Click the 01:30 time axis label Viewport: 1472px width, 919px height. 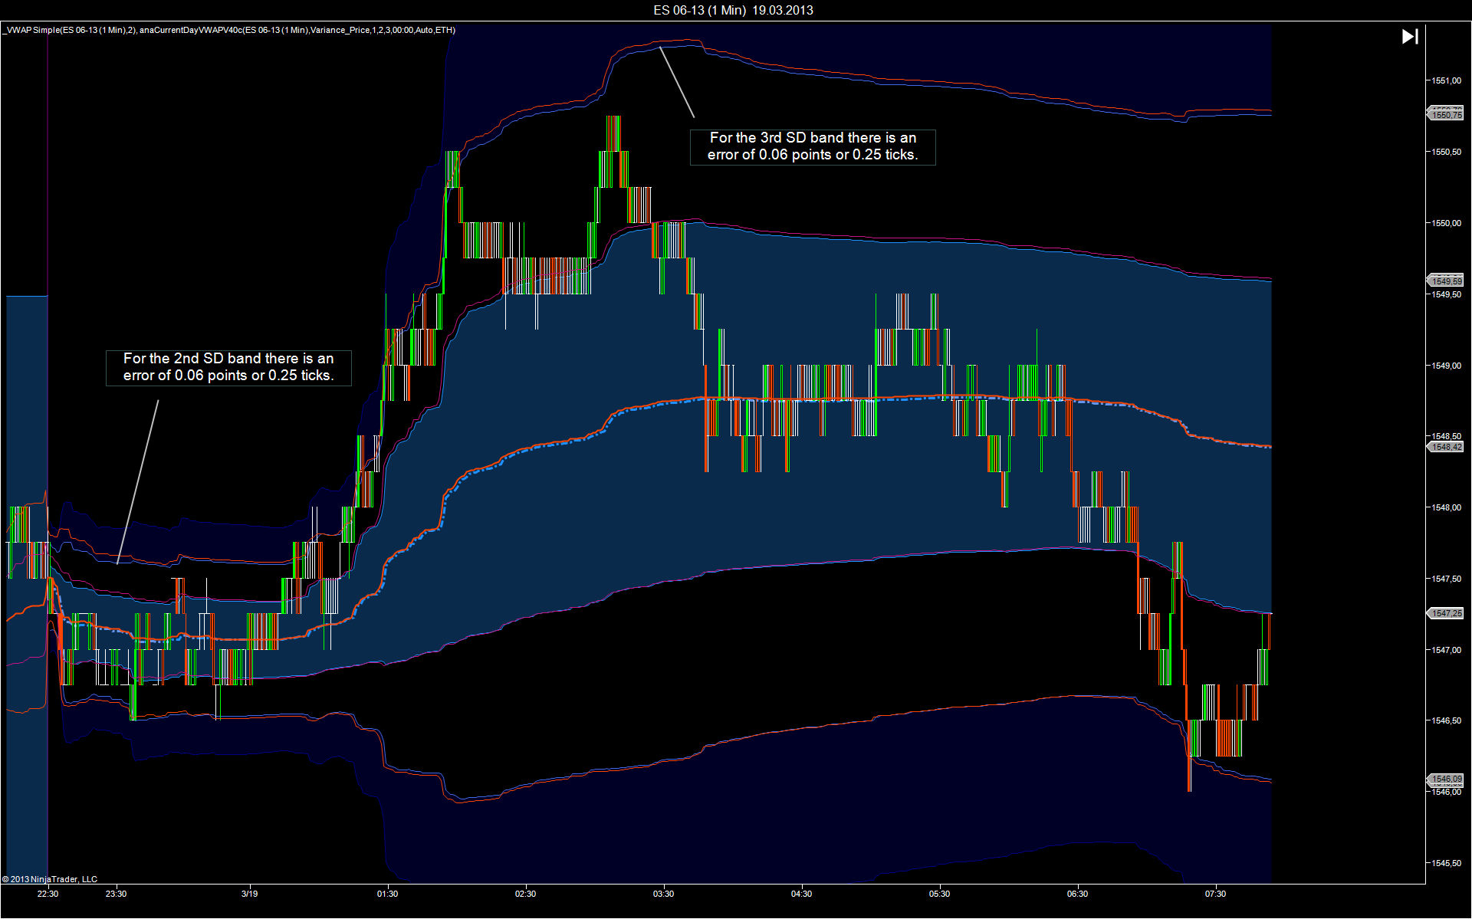click(x=387, y=894)
